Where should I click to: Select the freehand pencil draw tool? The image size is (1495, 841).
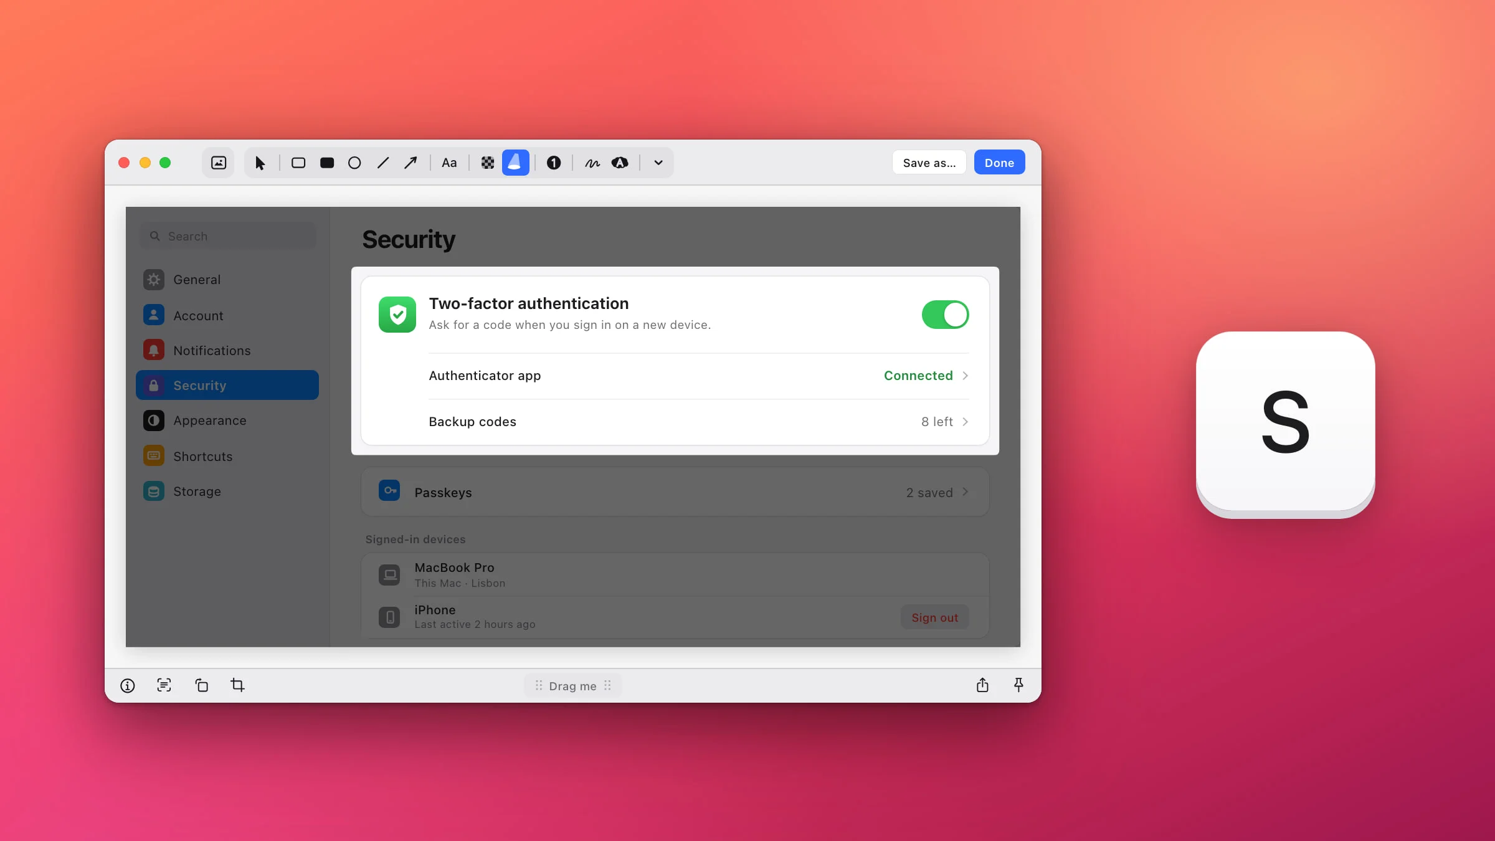(592, 163)
